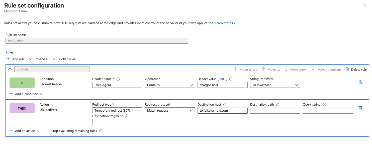This screenshot has height=149, width=372.
Task: Click the Edit link for Header value
Action: coord(222,79)
